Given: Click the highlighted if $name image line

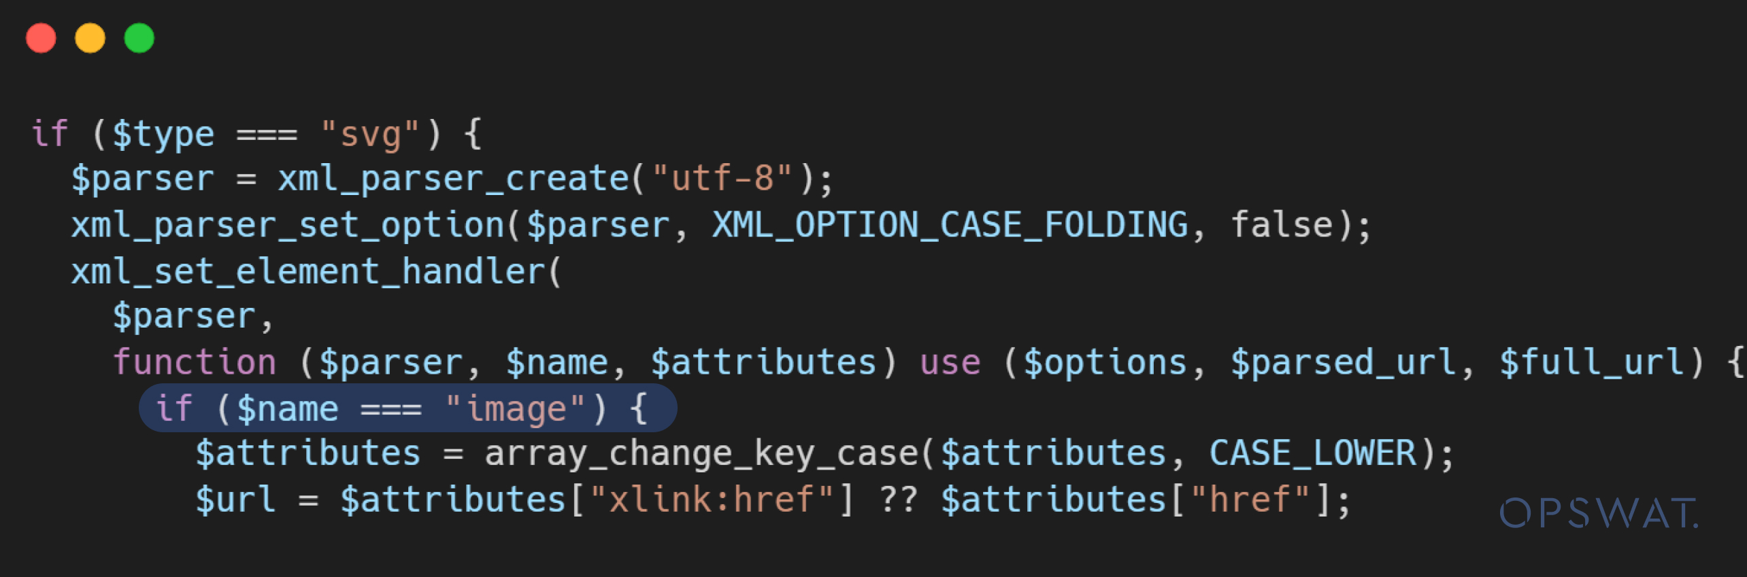Looking at the screenshot, I should tap(407, 408).
